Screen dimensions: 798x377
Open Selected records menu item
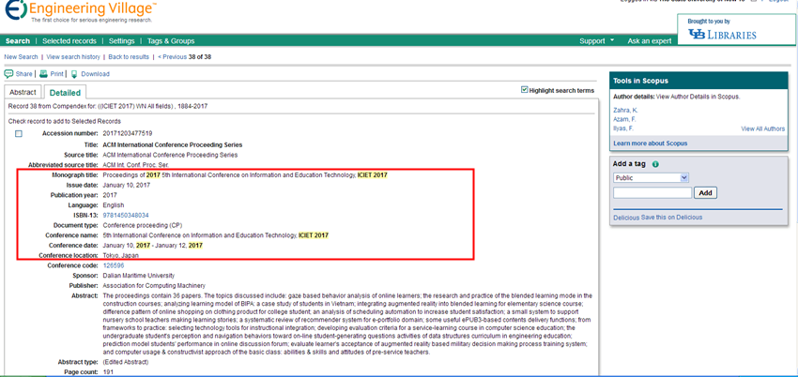coord(69,41)
